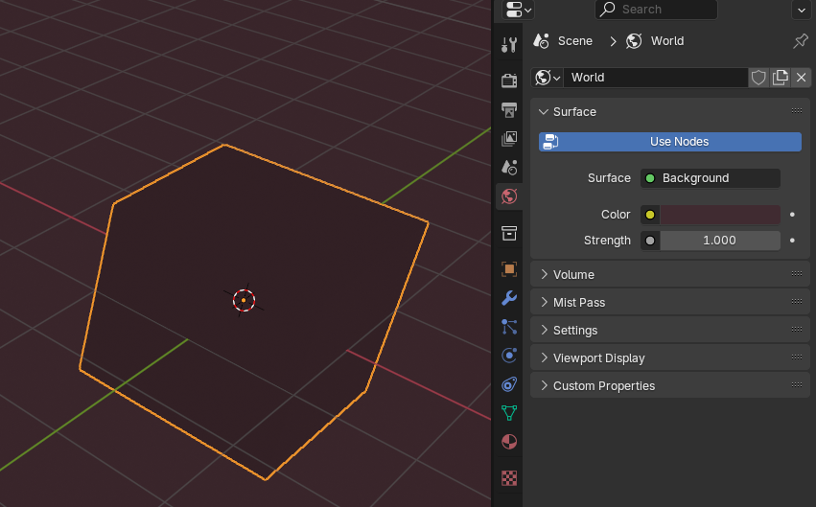The image size is (816, 507).
Task: Click the Scene breadcrumb label
Action: 575,41
